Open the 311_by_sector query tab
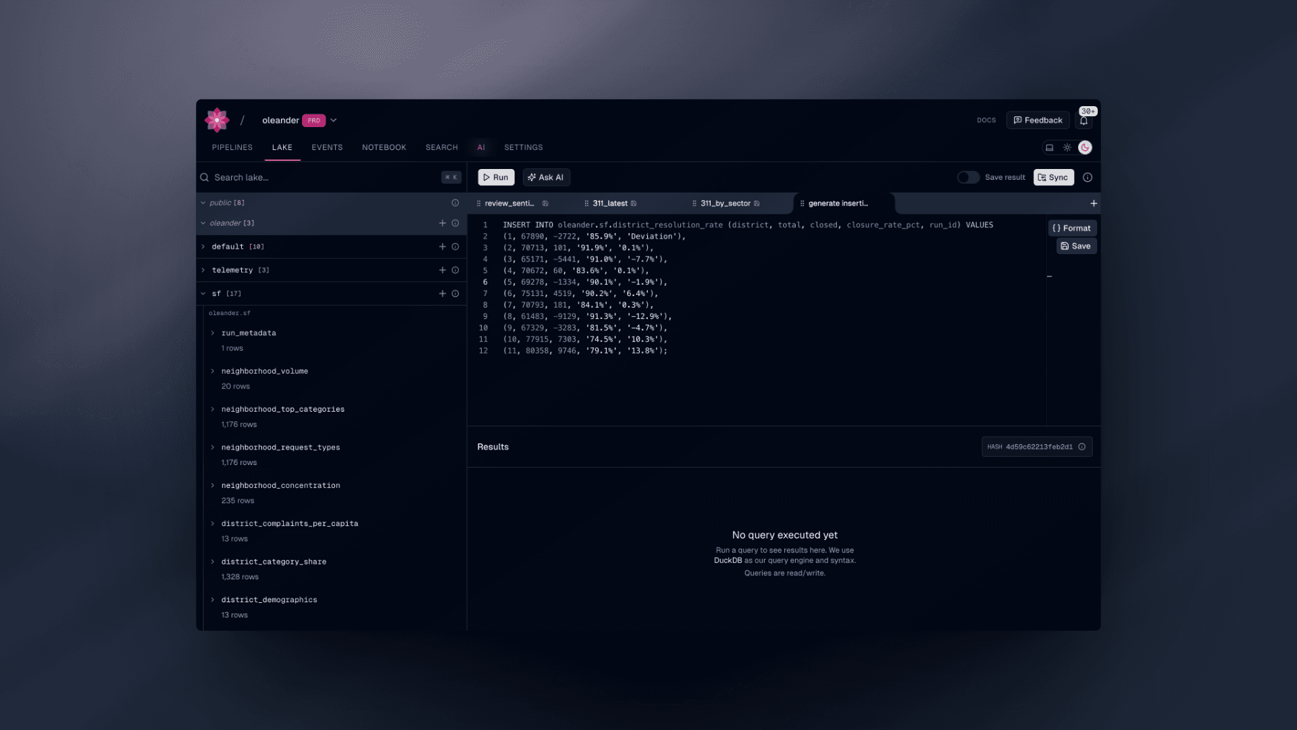This screenshot has width=1297, height=730. pos(726,203)
